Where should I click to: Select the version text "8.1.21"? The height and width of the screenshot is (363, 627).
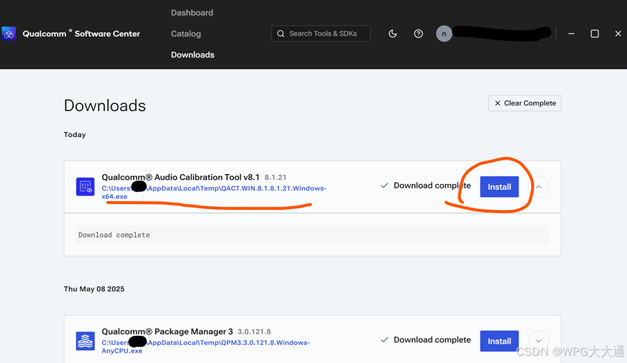275,177
